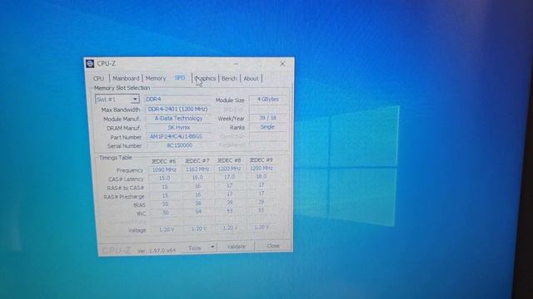
Task: Click the JEDEC #9 1200 MHz frequency cell
Action: (x=261, y=168)
